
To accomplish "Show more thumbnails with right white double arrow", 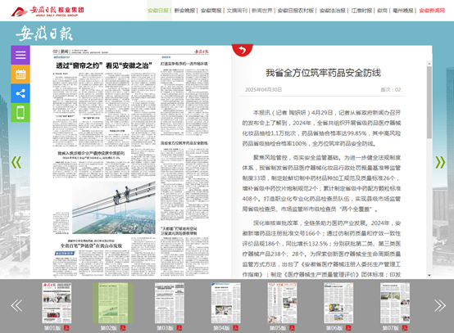I will [440, 305].
